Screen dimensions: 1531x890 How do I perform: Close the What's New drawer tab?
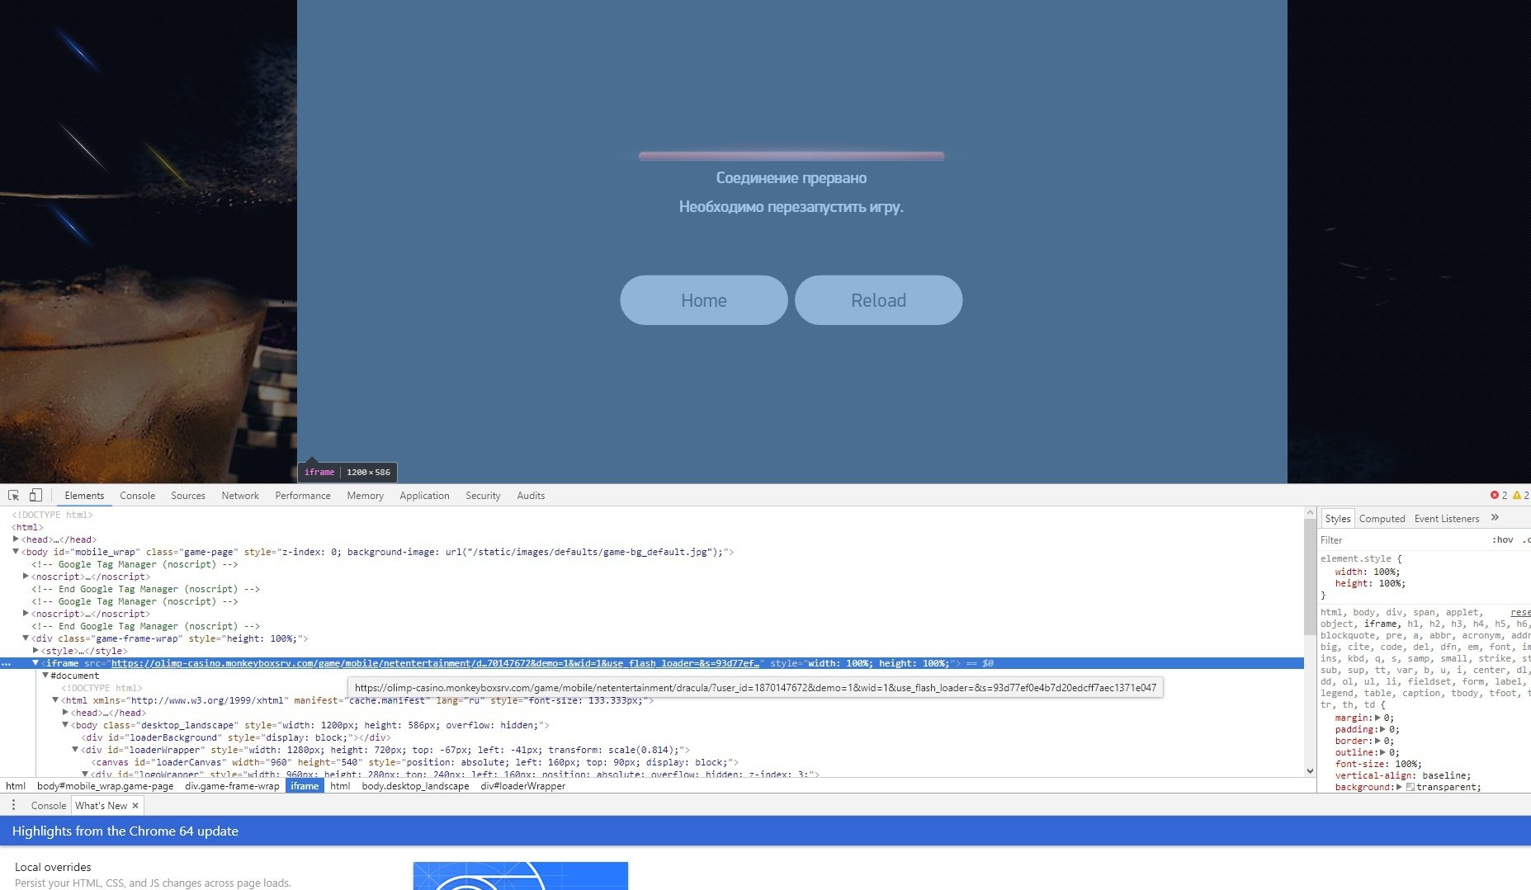coord(135,806)
